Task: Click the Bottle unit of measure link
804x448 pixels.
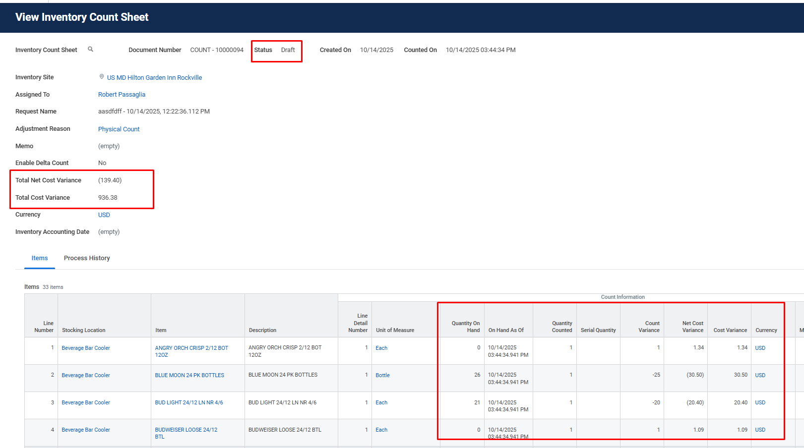Action: pos(382,375)
